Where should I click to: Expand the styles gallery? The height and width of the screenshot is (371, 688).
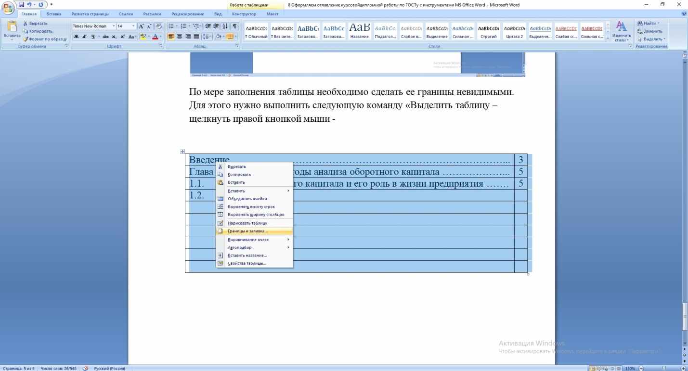point(608,38)
